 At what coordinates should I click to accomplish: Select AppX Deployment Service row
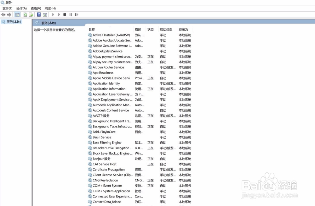[x=140, y=100]
